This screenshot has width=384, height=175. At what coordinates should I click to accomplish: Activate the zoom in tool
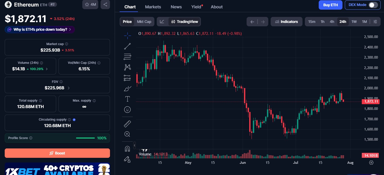(x=127, y=134)
